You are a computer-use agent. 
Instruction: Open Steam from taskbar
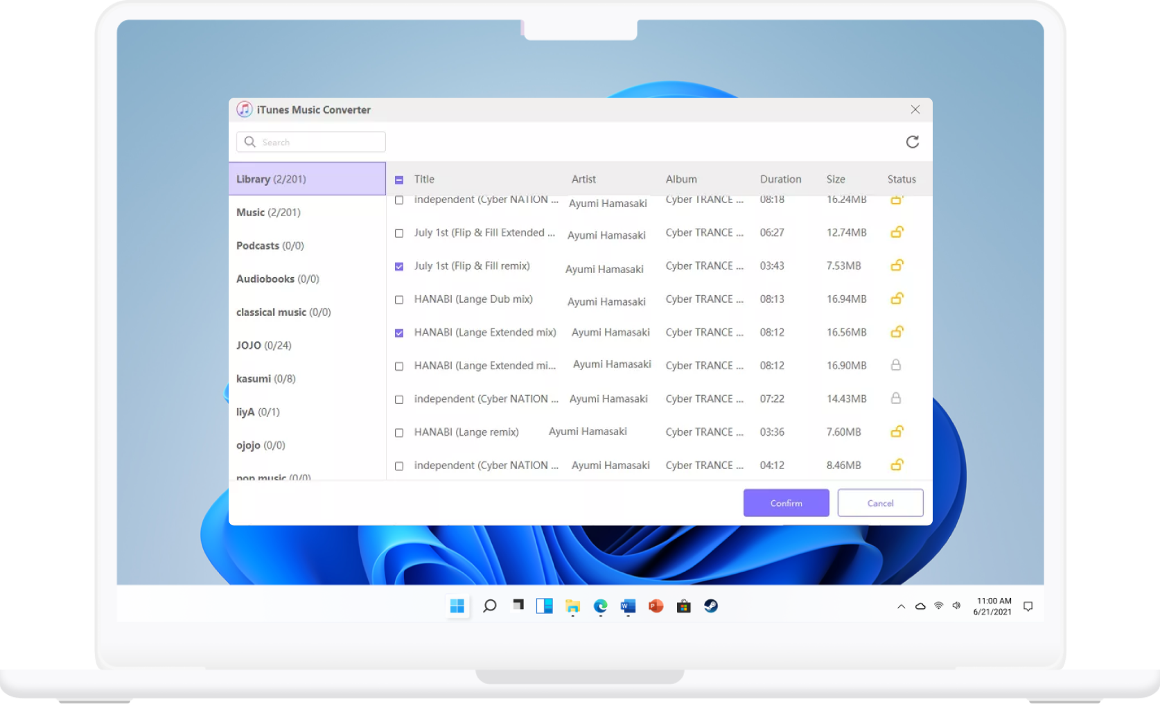tap(711, 606)
